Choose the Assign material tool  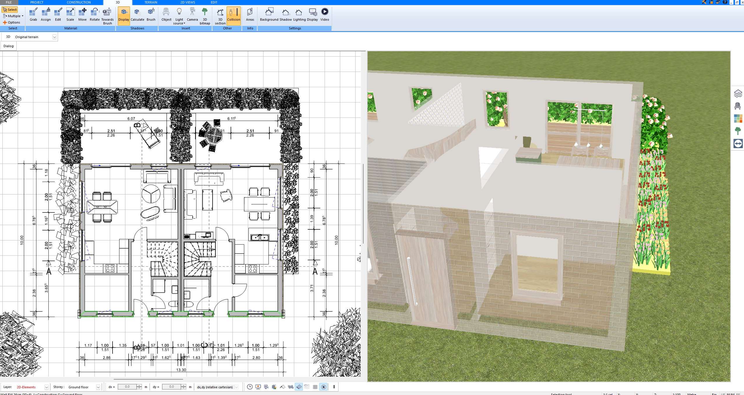pyautogui.click(x=45, y=15)
